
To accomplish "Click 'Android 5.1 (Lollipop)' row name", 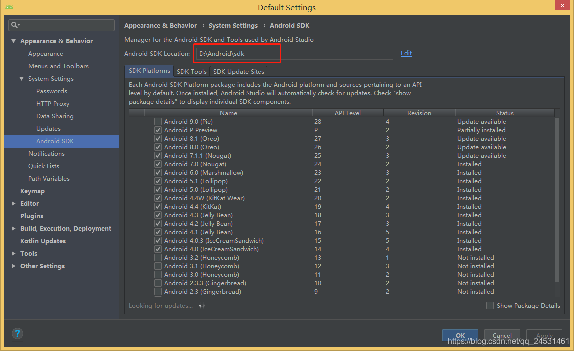I will pos(196,181).
